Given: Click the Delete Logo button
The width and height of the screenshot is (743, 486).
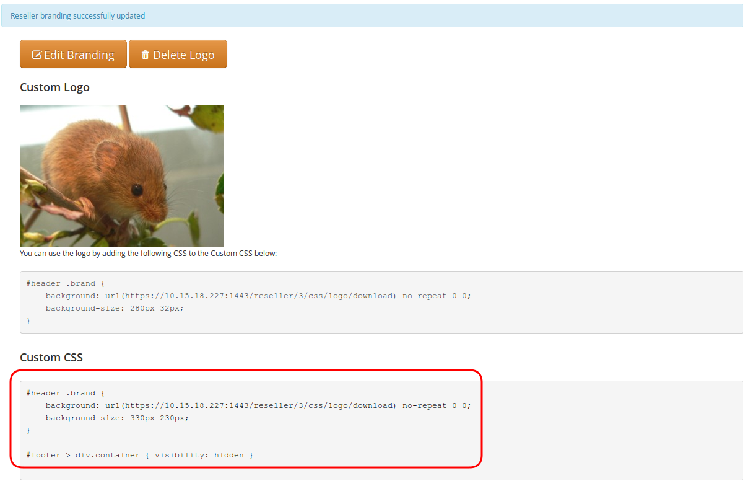Looking at the screenshot, I should coord(178,55).
